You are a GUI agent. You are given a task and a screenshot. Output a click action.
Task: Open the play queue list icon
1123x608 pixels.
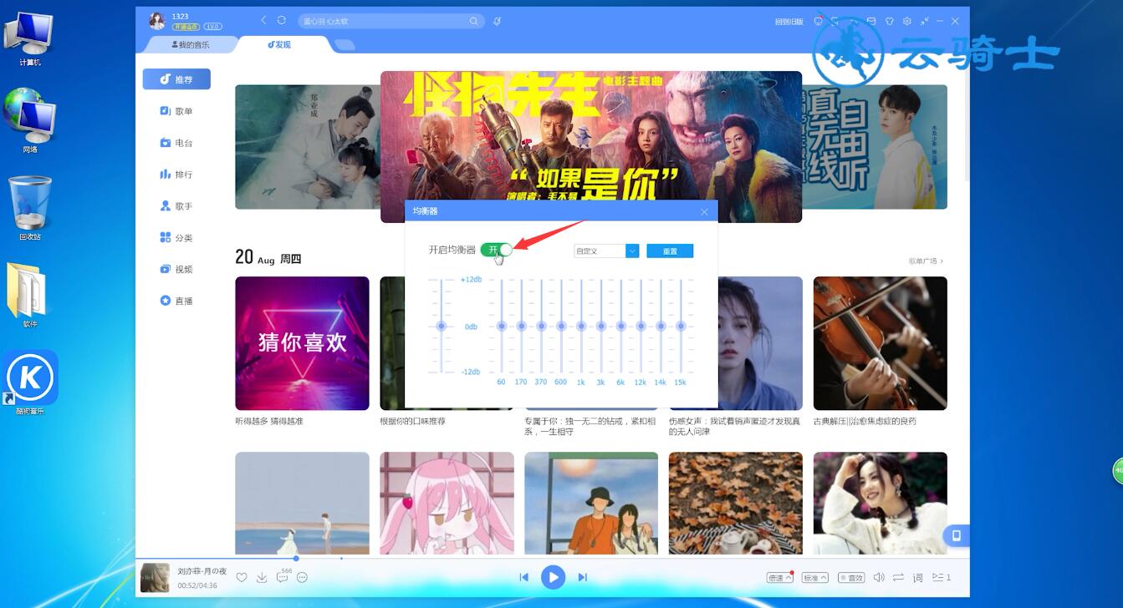[942, 577]
